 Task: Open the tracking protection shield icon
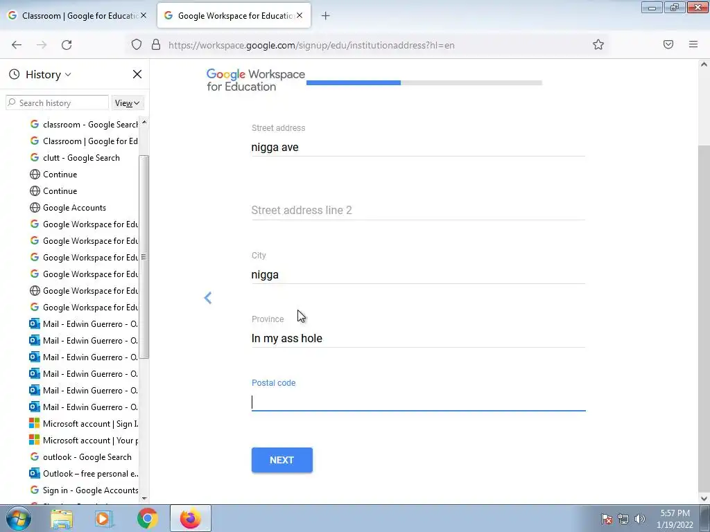coord(137,44)
